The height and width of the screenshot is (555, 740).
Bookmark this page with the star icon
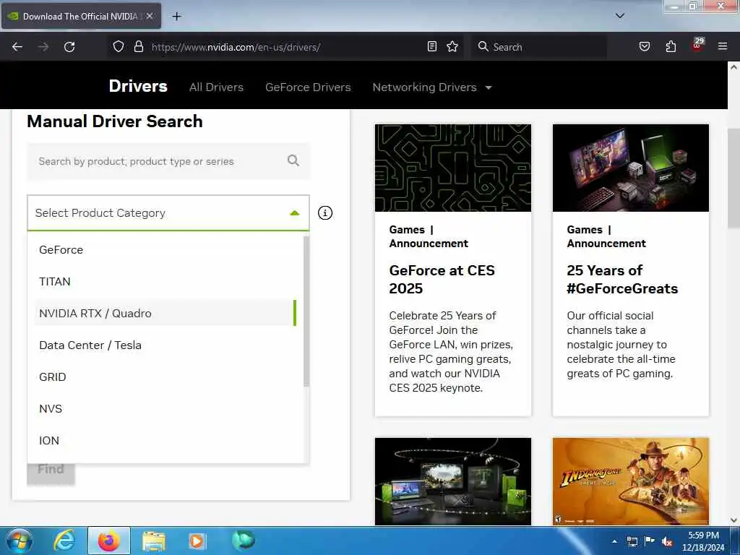452,46
